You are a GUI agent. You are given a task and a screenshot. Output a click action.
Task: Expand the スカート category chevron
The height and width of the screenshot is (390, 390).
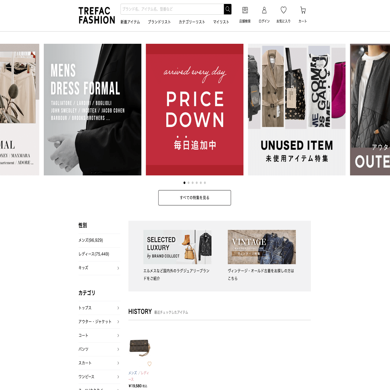click(x=118, y=363)
